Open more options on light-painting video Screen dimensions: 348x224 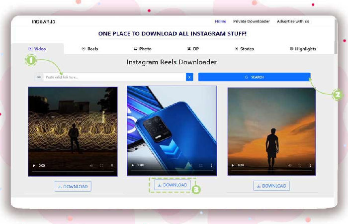[x=112, y=166]
